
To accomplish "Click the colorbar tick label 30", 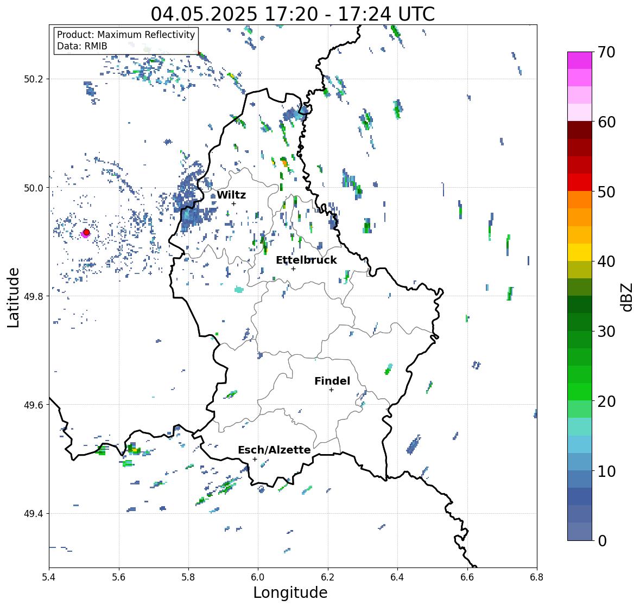I will click(606, 331).
